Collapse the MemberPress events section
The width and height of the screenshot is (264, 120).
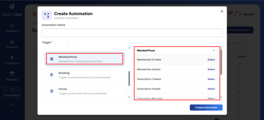[x=213, y=51]
